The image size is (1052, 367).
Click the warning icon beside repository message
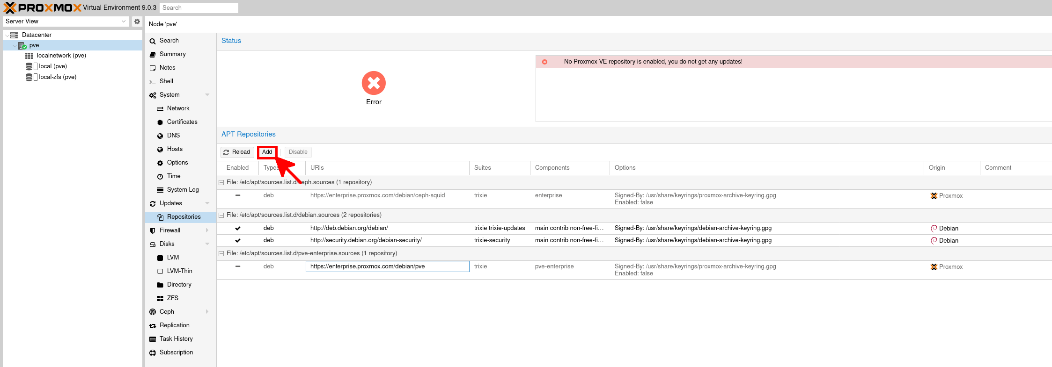544,62
